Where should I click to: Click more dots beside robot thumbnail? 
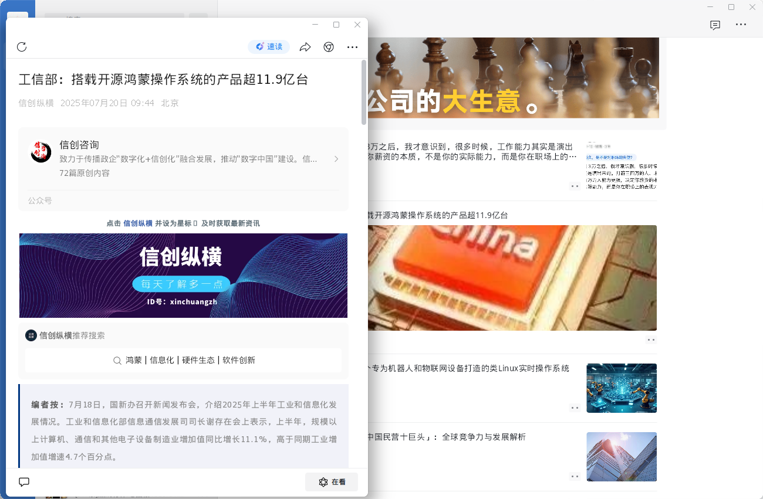pyautogui.click(x=575, y=408)
